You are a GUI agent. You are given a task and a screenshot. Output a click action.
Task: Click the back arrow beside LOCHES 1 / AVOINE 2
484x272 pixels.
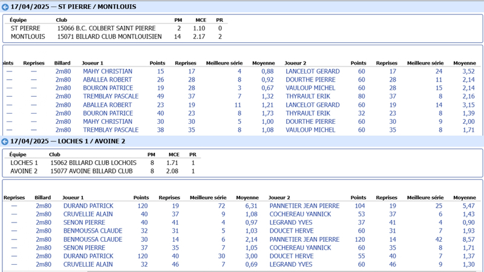(5, 141)
